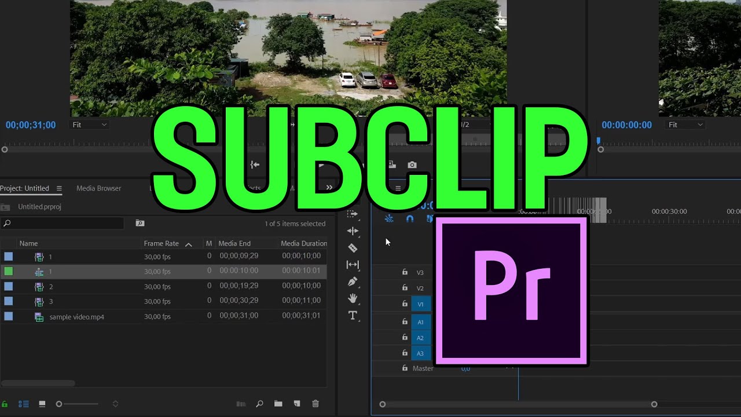This screenshot has width=741, height=417.
Task: Open the Source monitor Fit zoom dropdown
Action: coord(90,125)
